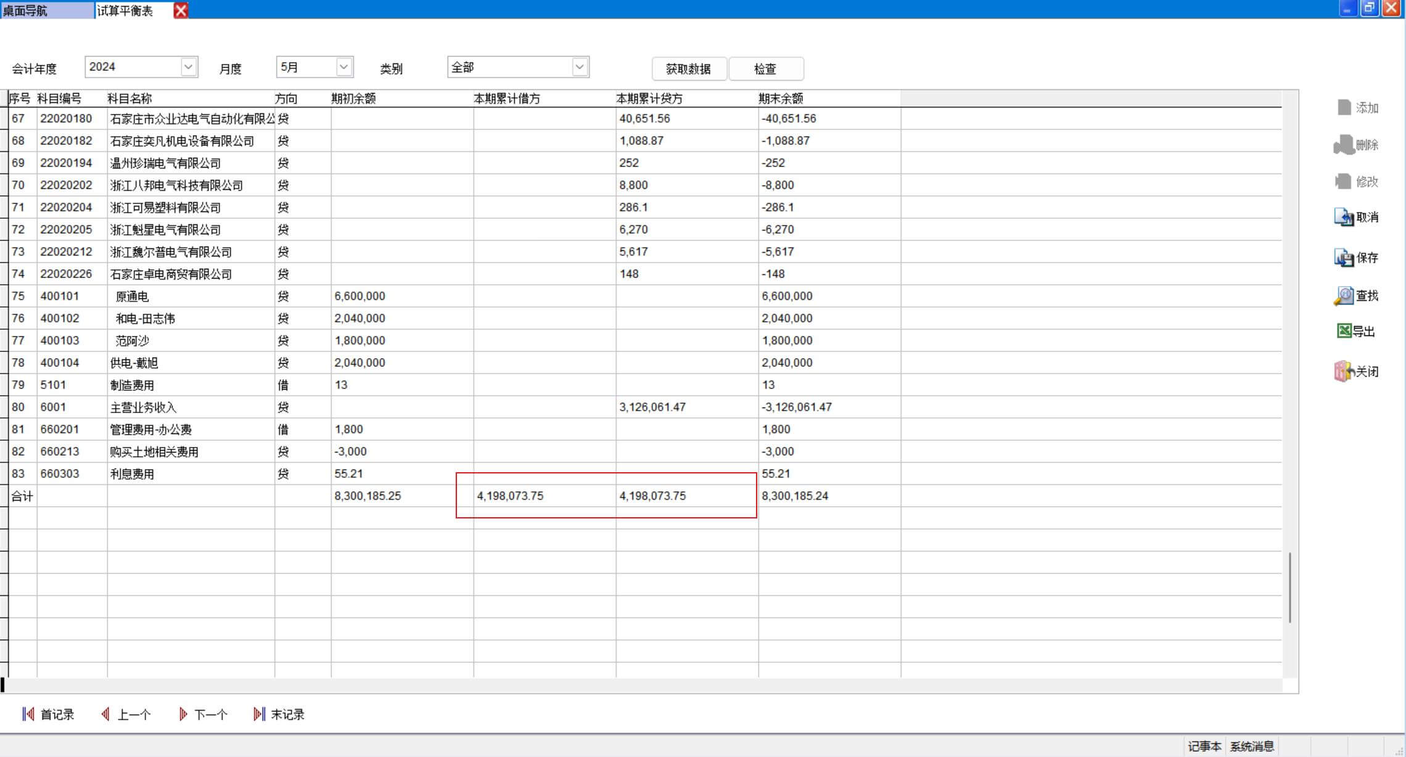Select the 主营业务收入 row

[x=143, y=407]
